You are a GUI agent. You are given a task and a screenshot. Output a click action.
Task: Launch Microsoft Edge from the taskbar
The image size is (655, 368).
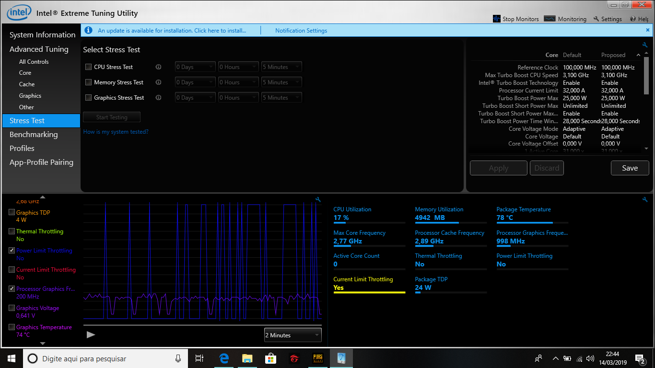click(224, 358)
